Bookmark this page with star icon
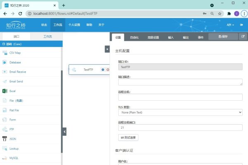 pyautogui.click(x=220, y=14)
